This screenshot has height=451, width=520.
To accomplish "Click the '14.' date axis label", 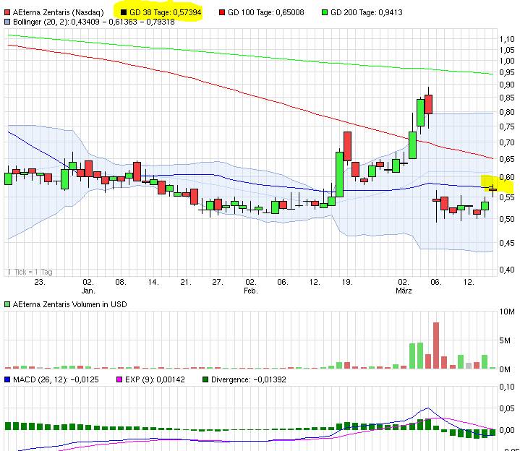I will coord(153,282).
